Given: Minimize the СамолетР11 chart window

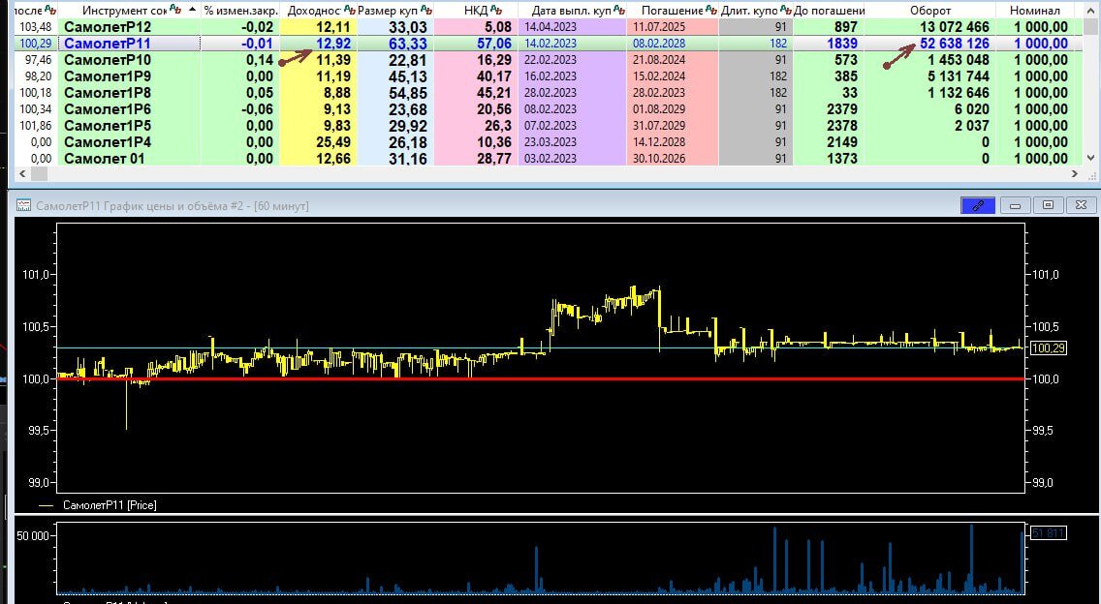Looking at the screenshot, I should pos(1015,205).
